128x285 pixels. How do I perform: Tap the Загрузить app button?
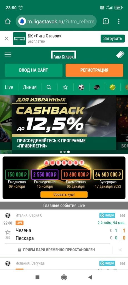click(x=113, y=38)
